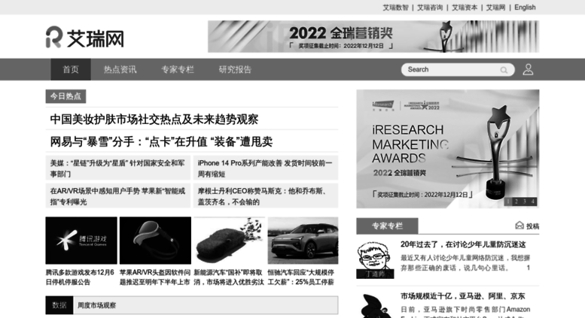This screenshot has height=318, width=585.
Task: Open the user account icon
Action: point(528,69)
